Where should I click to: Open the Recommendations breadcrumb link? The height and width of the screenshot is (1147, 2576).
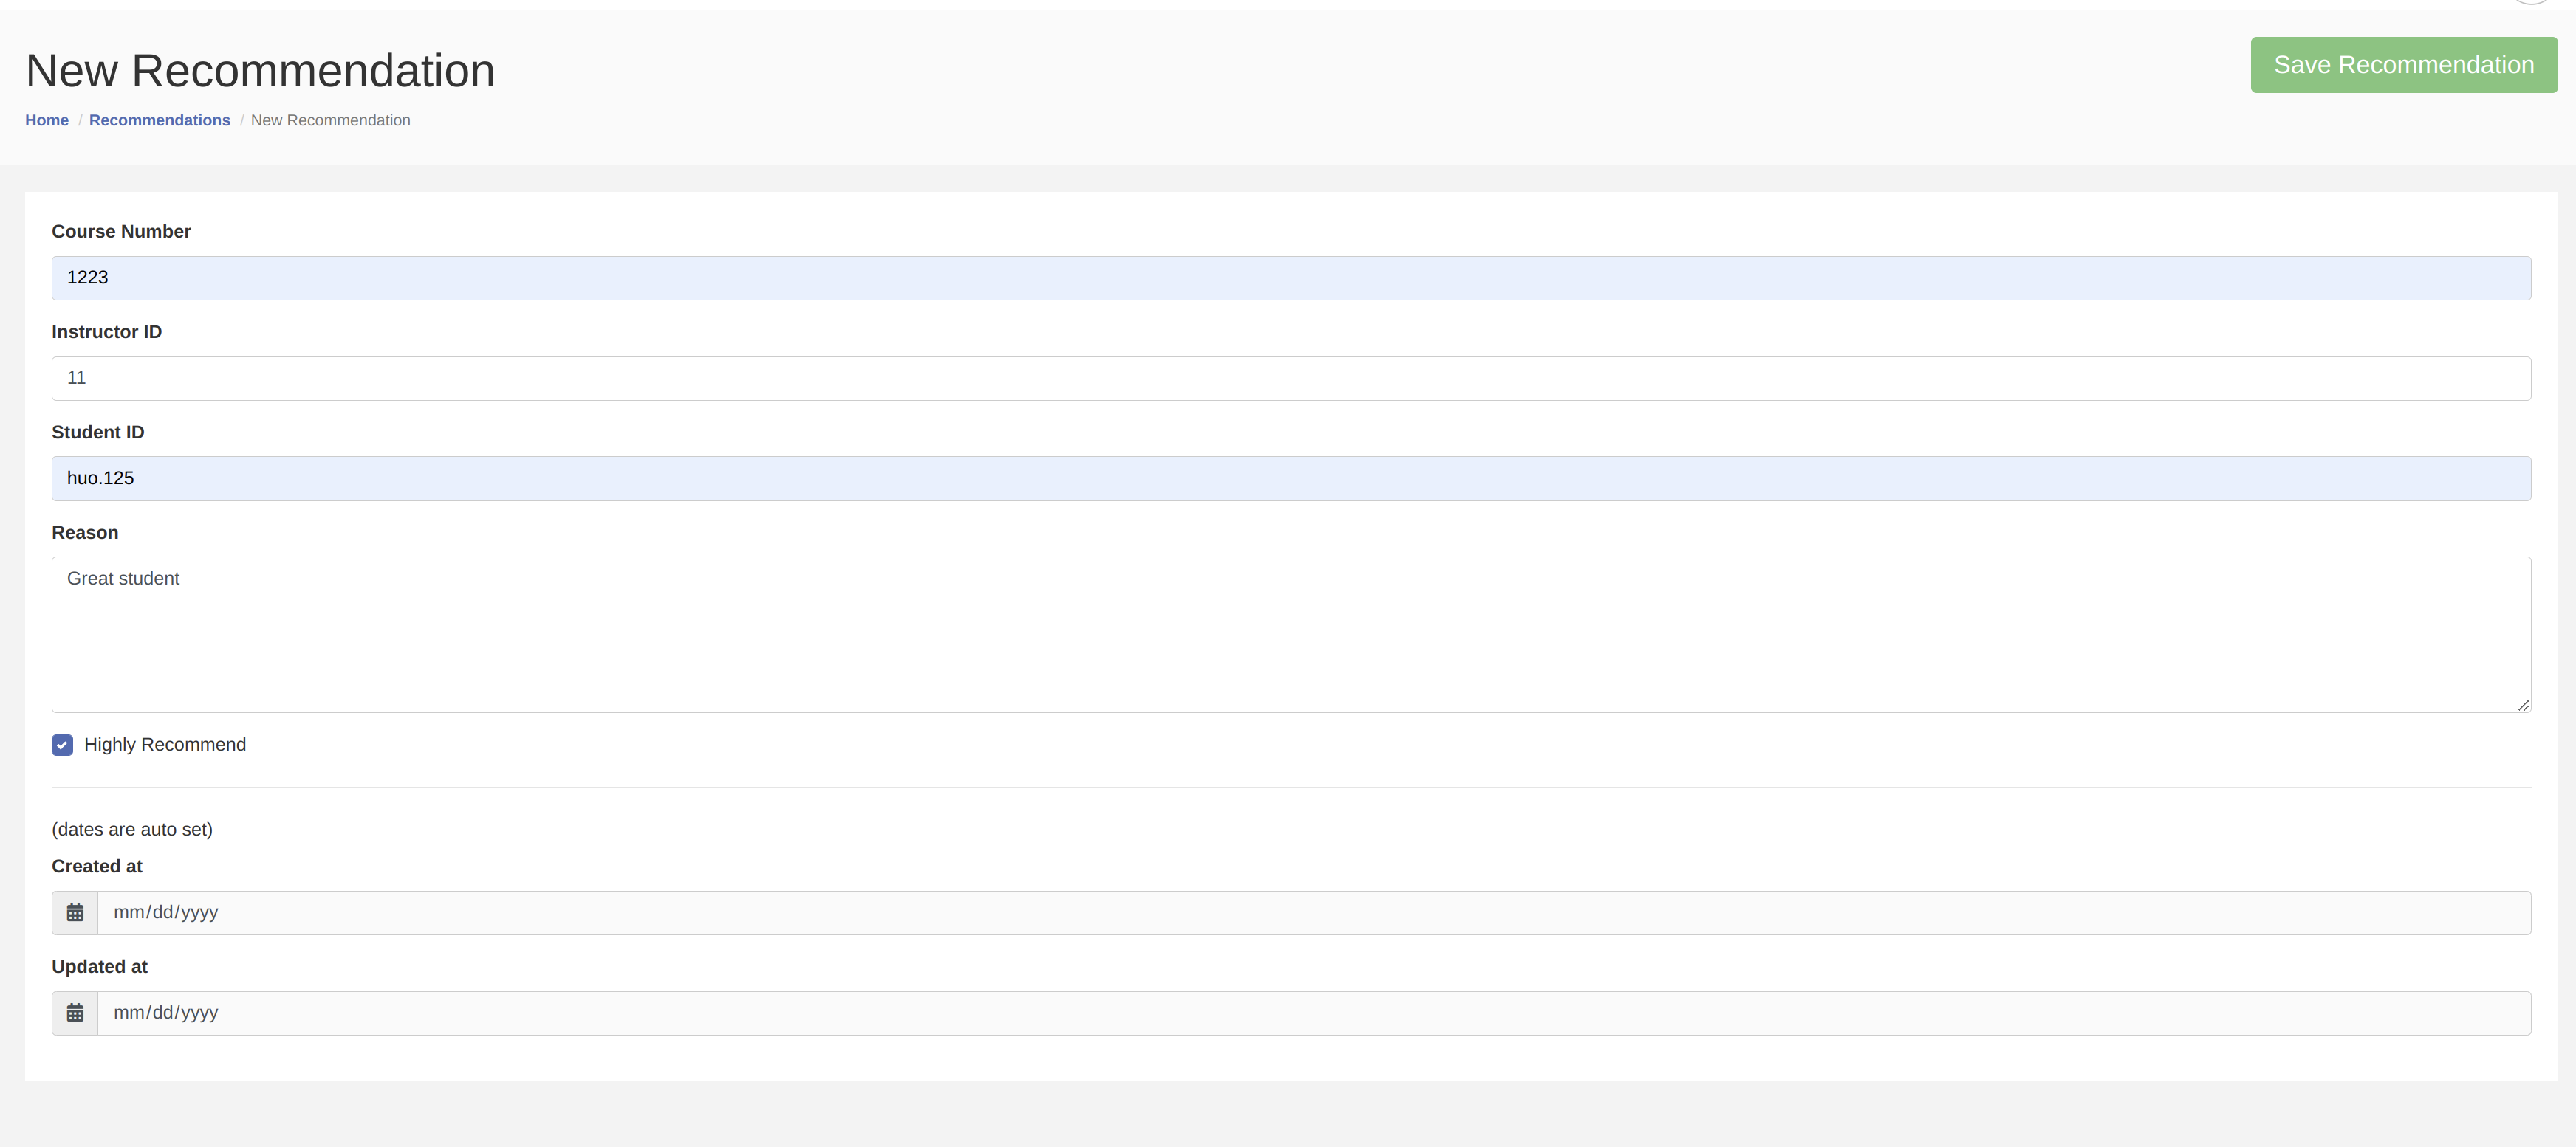pos(159,120)
